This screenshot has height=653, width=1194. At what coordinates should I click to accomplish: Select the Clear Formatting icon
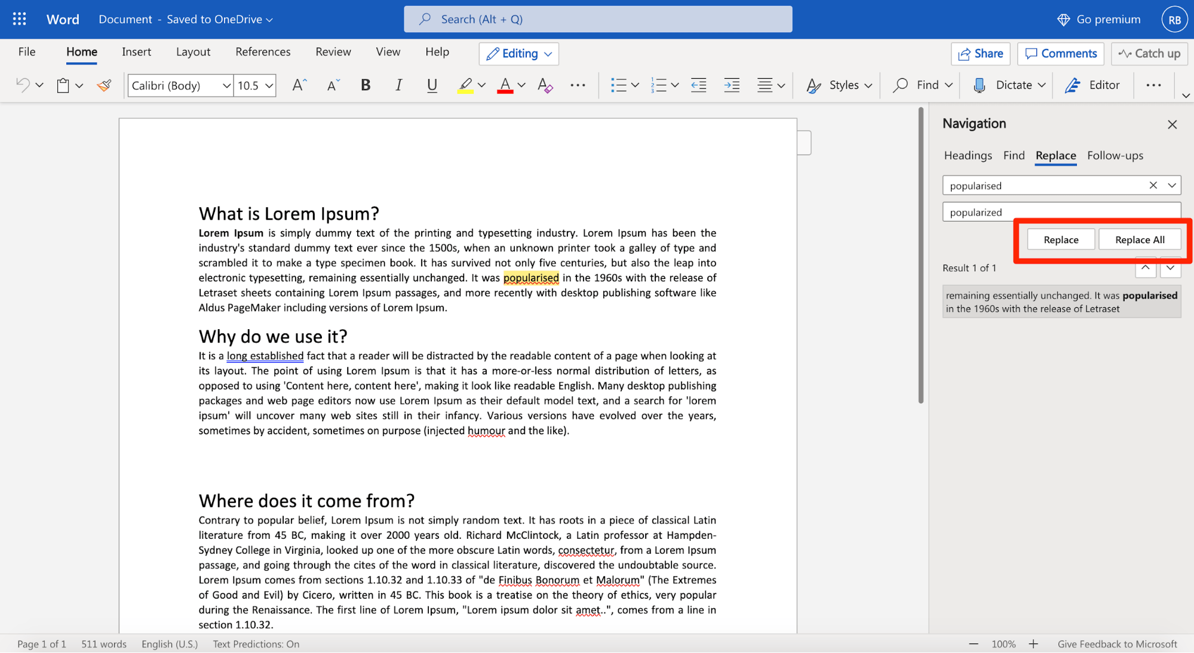(x=544, y=85)
